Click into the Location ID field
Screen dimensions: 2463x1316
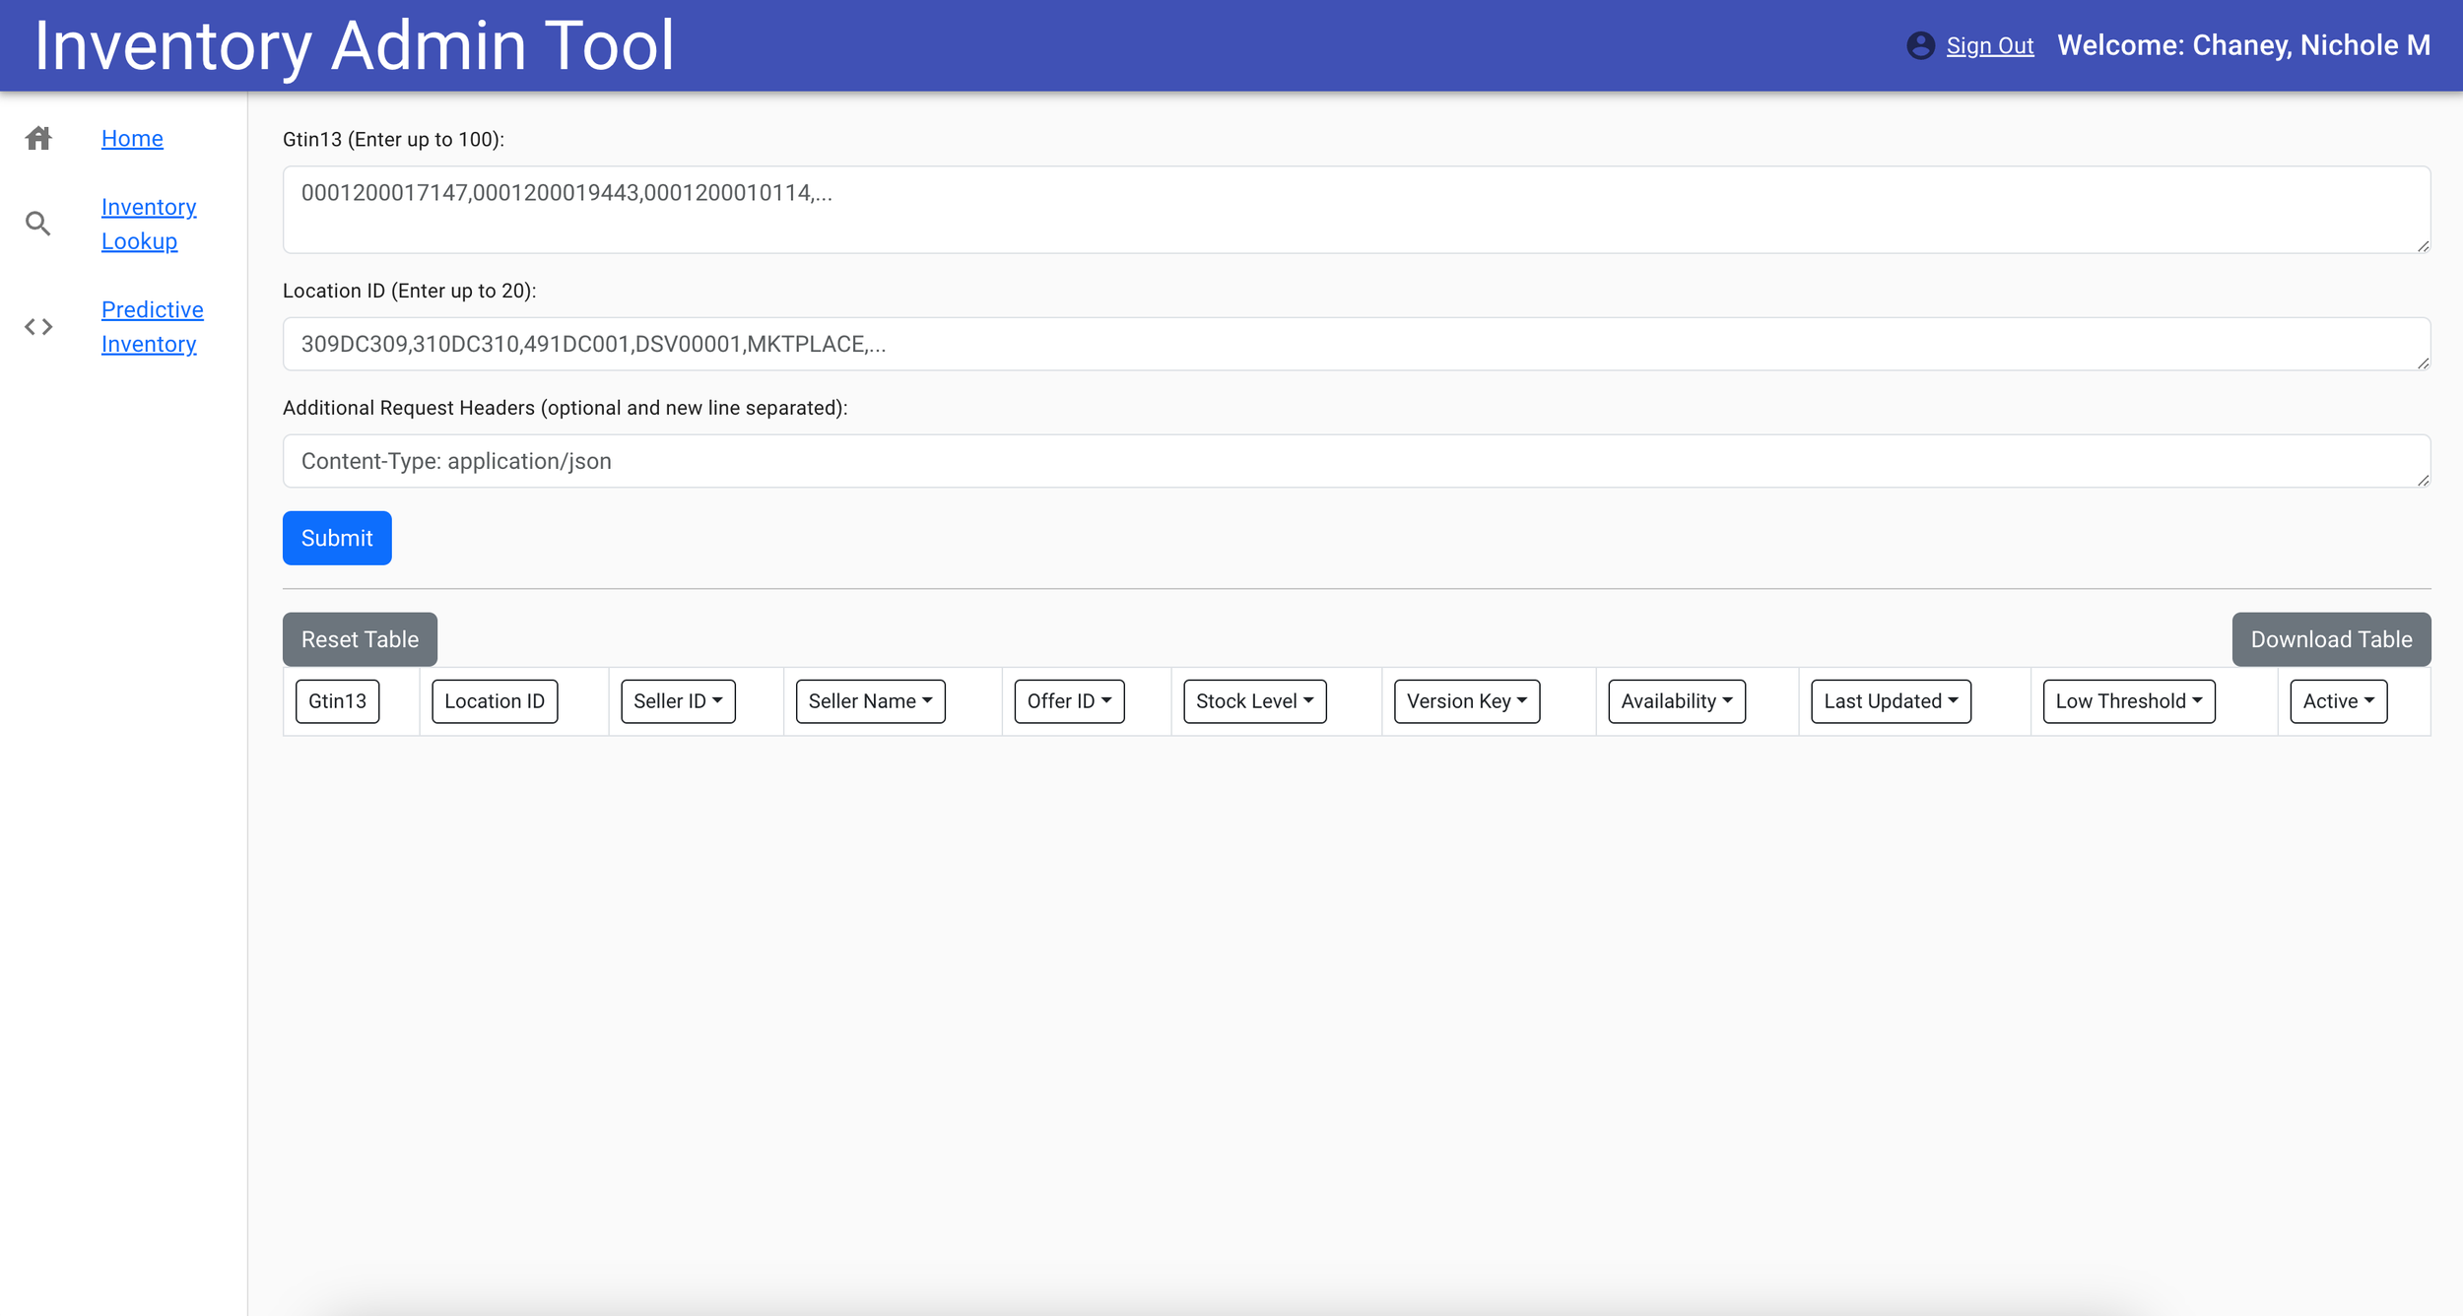1356,344
